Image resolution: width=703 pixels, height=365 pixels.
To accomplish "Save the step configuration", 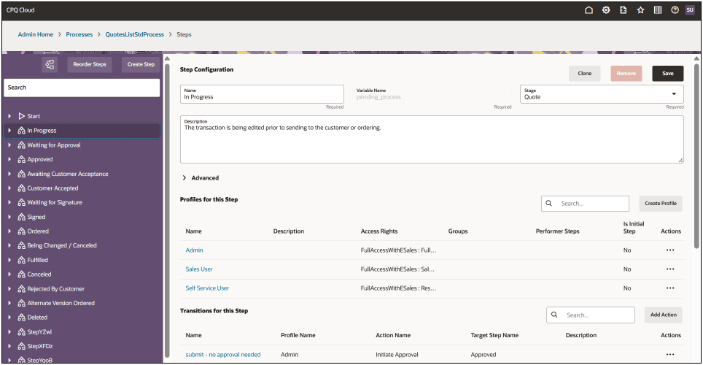I will point(667,73).
